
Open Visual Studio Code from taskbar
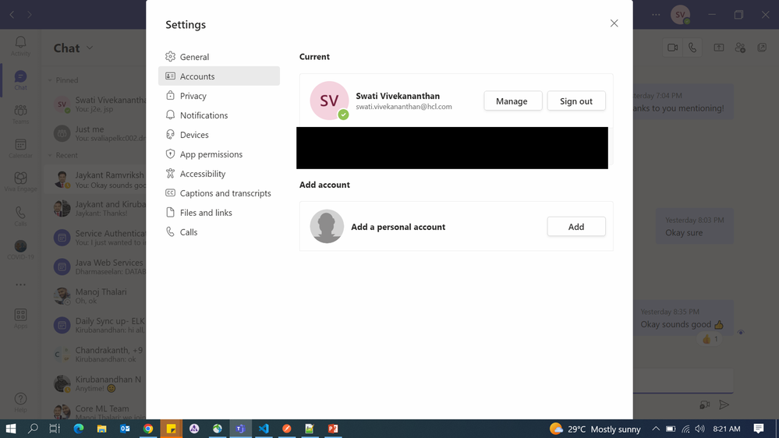pyautogui.click(x=264, y=429)
